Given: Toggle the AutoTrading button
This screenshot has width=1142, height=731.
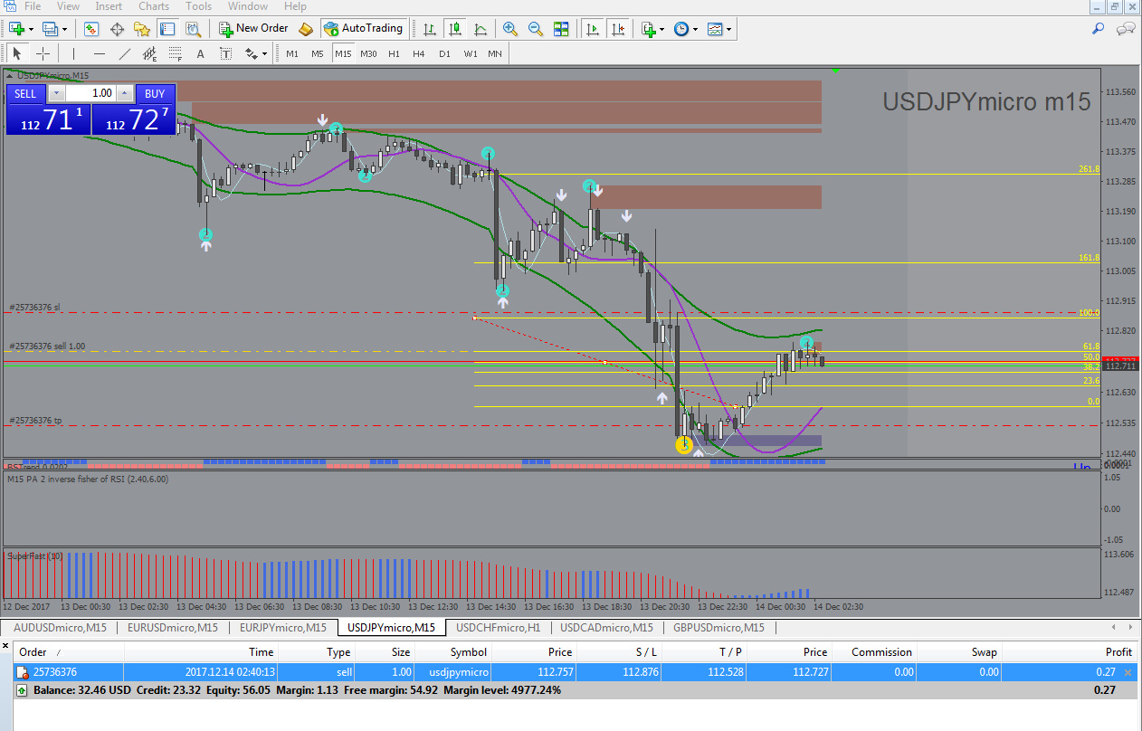Looking at the screenshot, I should tap(364, 29).
